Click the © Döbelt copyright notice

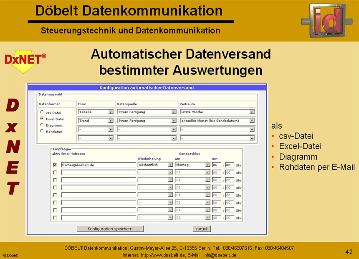coord(10,255)
